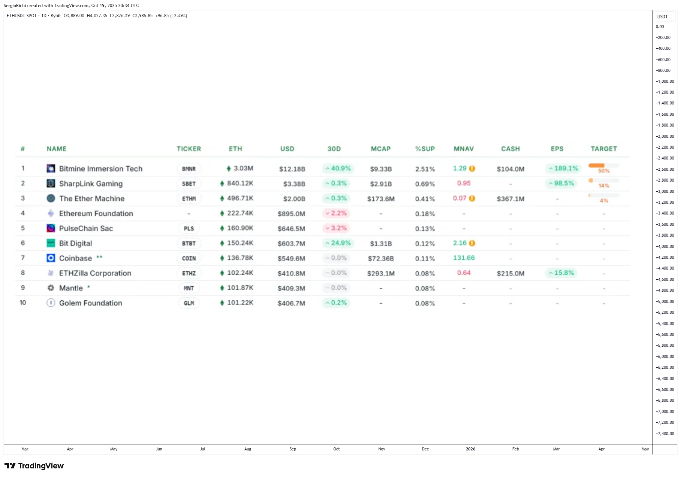Viewport: 681px width, 477px height.
Task: Click the ETH diamond icon beside 3.03M
Action: click(x=229, y=168)
